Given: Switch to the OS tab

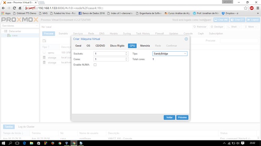Looking at the screenshot, I should point(88,46).
